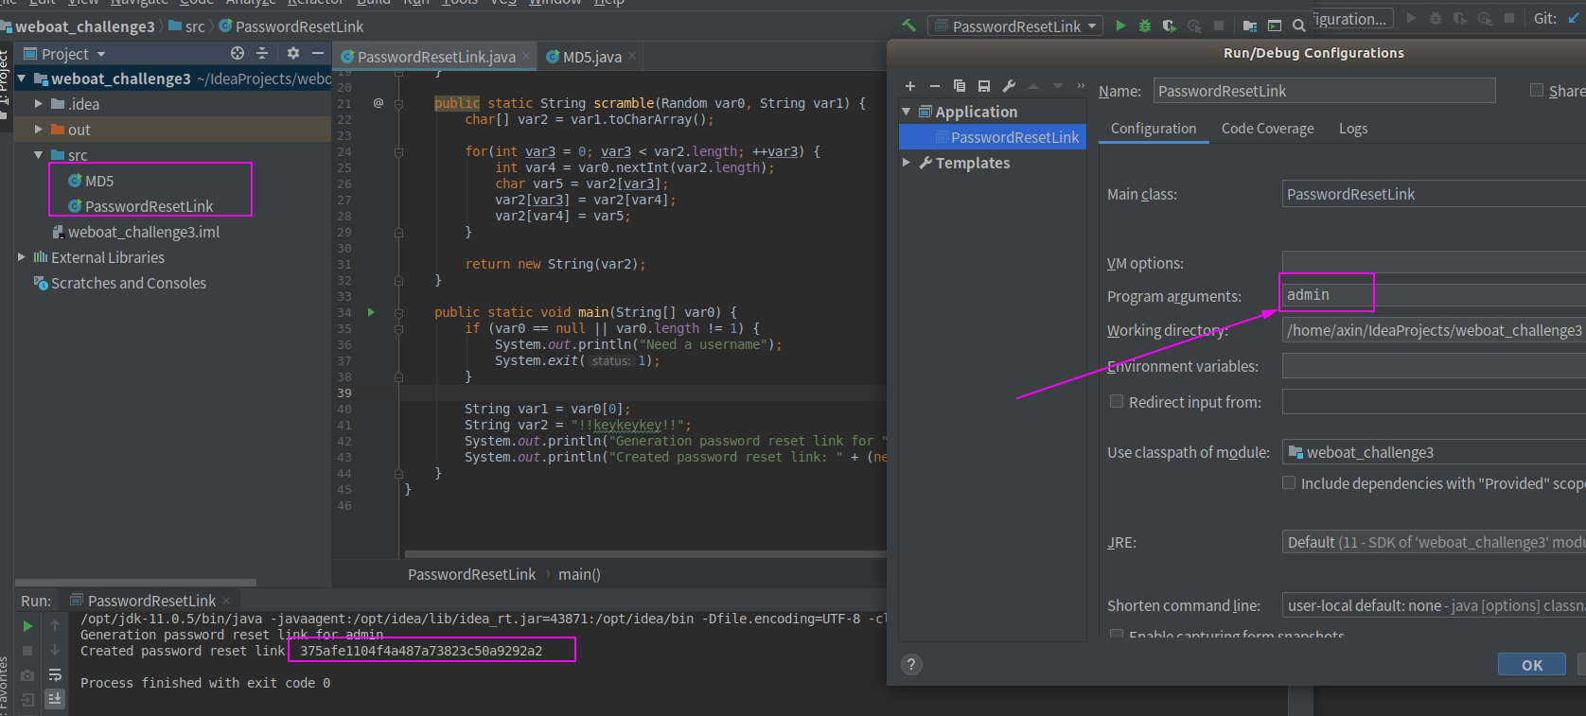Expand the Templates group
1586x716 pixels.
[907, 163]
